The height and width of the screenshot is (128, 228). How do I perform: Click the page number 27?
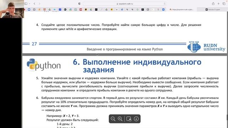point(34,44)
